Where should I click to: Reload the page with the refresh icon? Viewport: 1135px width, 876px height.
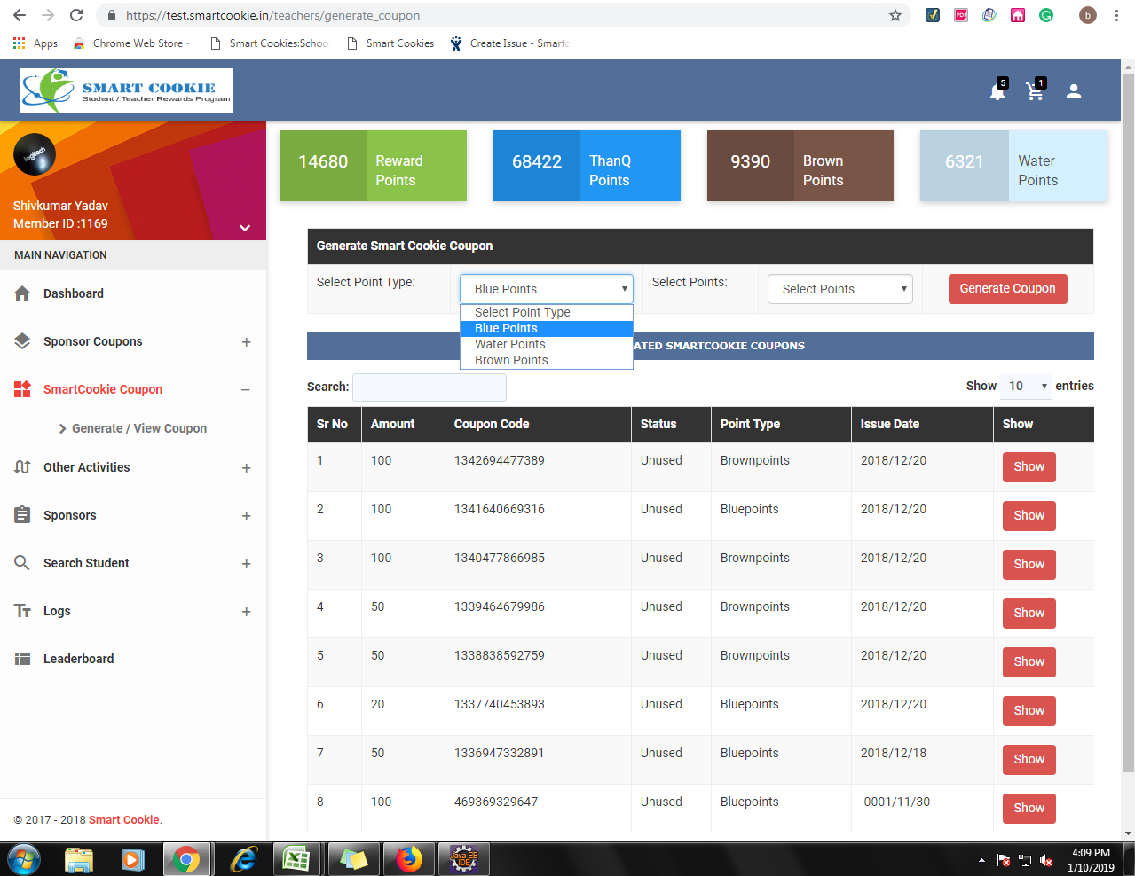click(x=76, y=15)
